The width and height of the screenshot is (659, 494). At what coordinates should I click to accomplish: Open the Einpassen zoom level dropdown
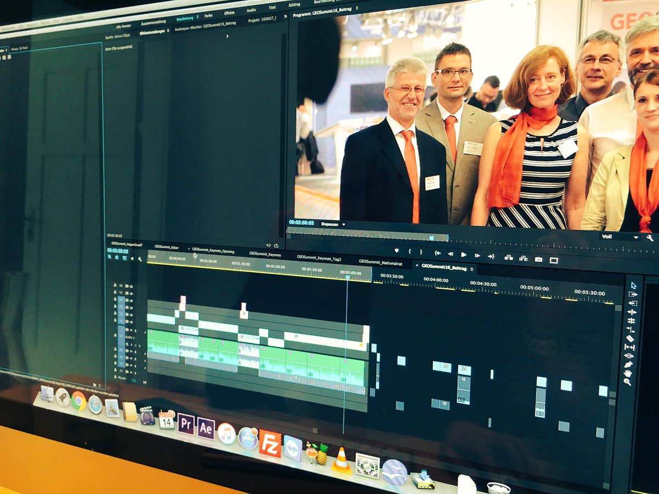[x=333, y=224]
